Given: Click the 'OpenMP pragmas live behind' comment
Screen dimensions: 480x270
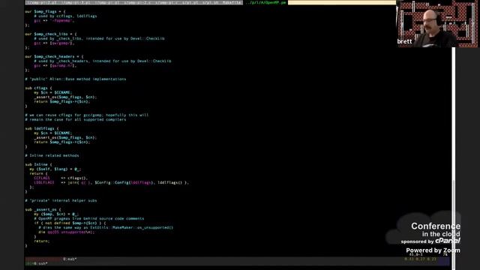Looking at the screenshot, I should (89, 218).
